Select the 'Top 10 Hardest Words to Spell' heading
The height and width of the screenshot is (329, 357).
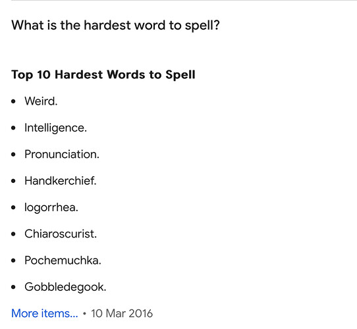[x=103, y=74]
